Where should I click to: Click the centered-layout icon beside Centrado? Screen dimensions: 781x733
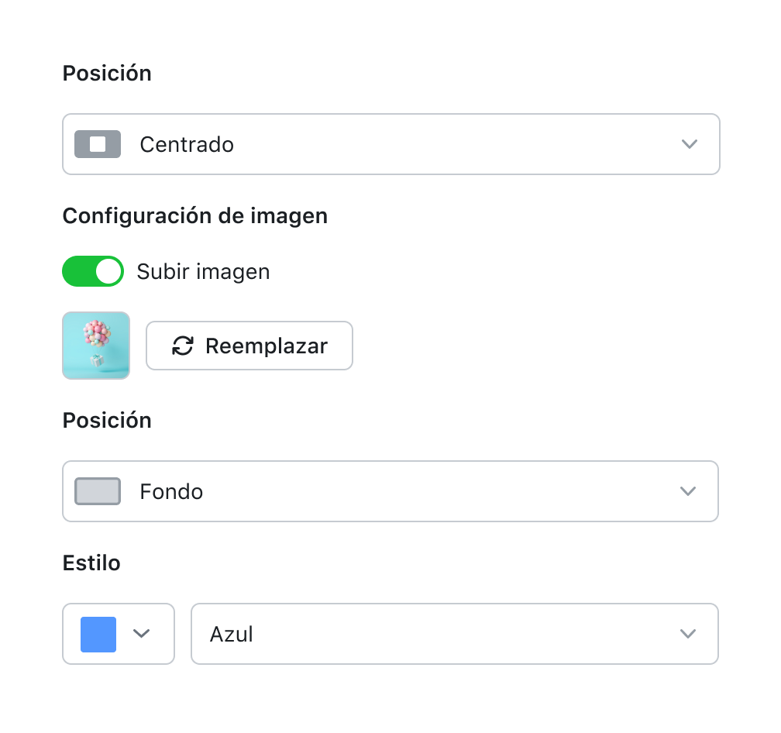click(x=98, y=144)
